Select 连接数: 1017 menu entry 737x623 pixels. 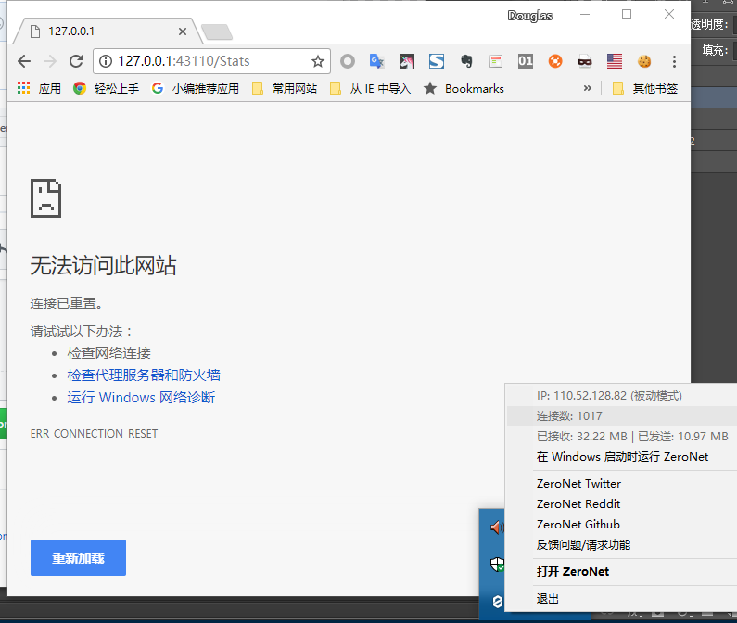tap(622, 416)
